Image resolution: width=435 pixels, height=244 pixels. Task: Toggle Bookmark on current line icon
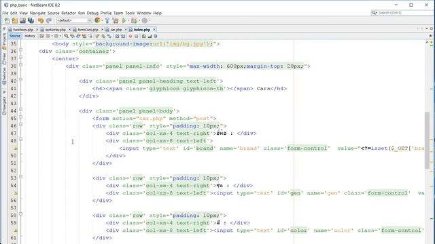click(109, 36)
